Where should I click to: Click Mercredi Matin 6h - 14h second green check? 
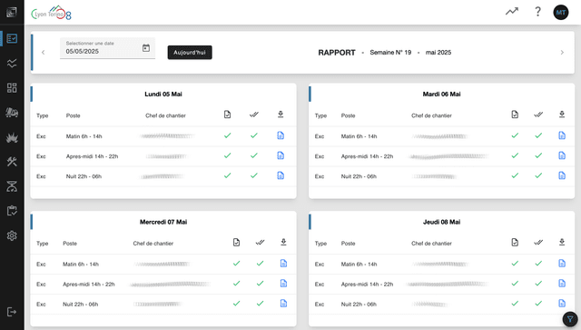[x=261, y=264]
